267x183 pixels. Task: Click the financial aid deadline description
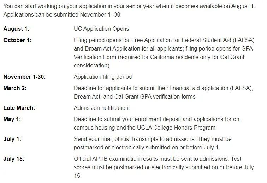(163, 92)
